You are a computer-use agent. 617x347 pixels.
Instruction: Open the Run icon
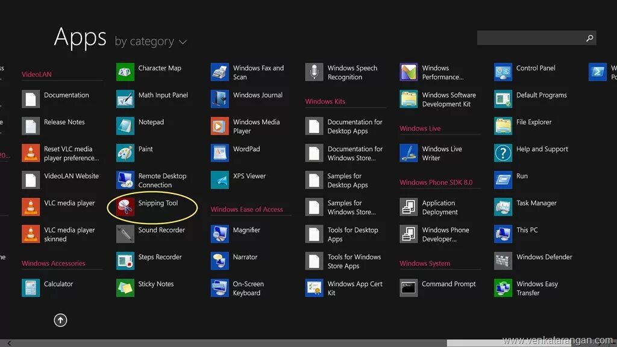[503, 180]
